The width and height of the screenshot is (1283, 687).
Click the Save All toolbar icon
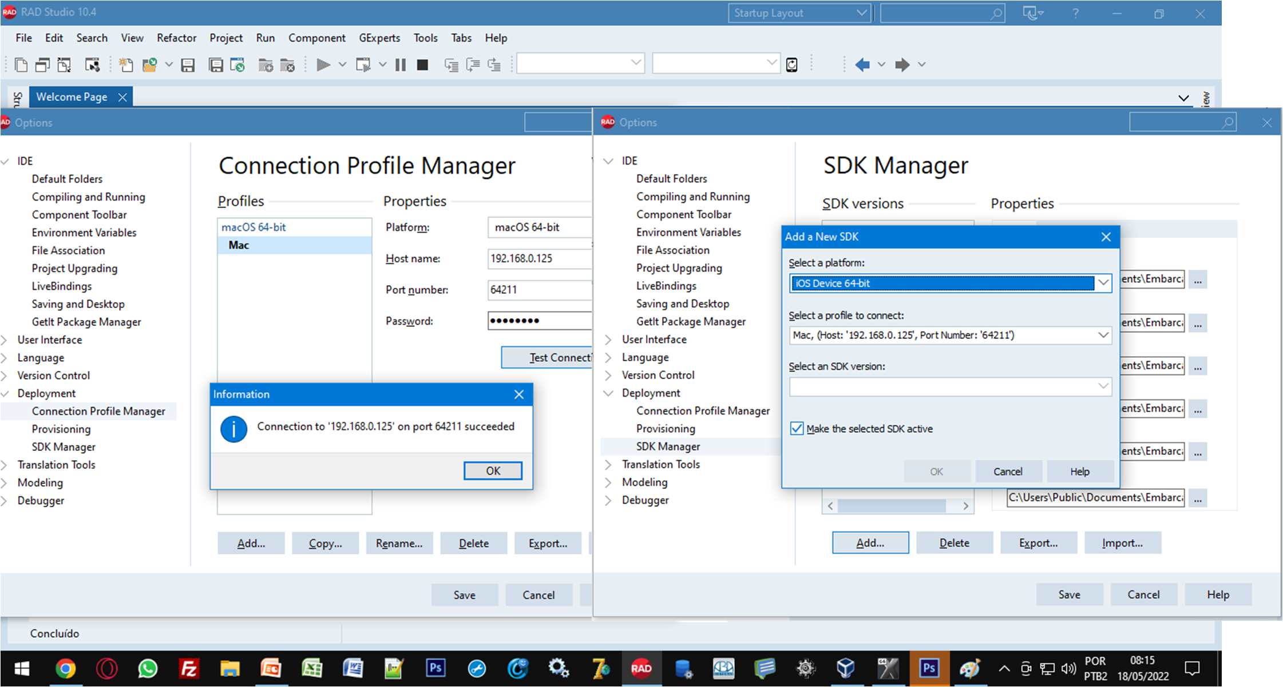coord(216,65)
